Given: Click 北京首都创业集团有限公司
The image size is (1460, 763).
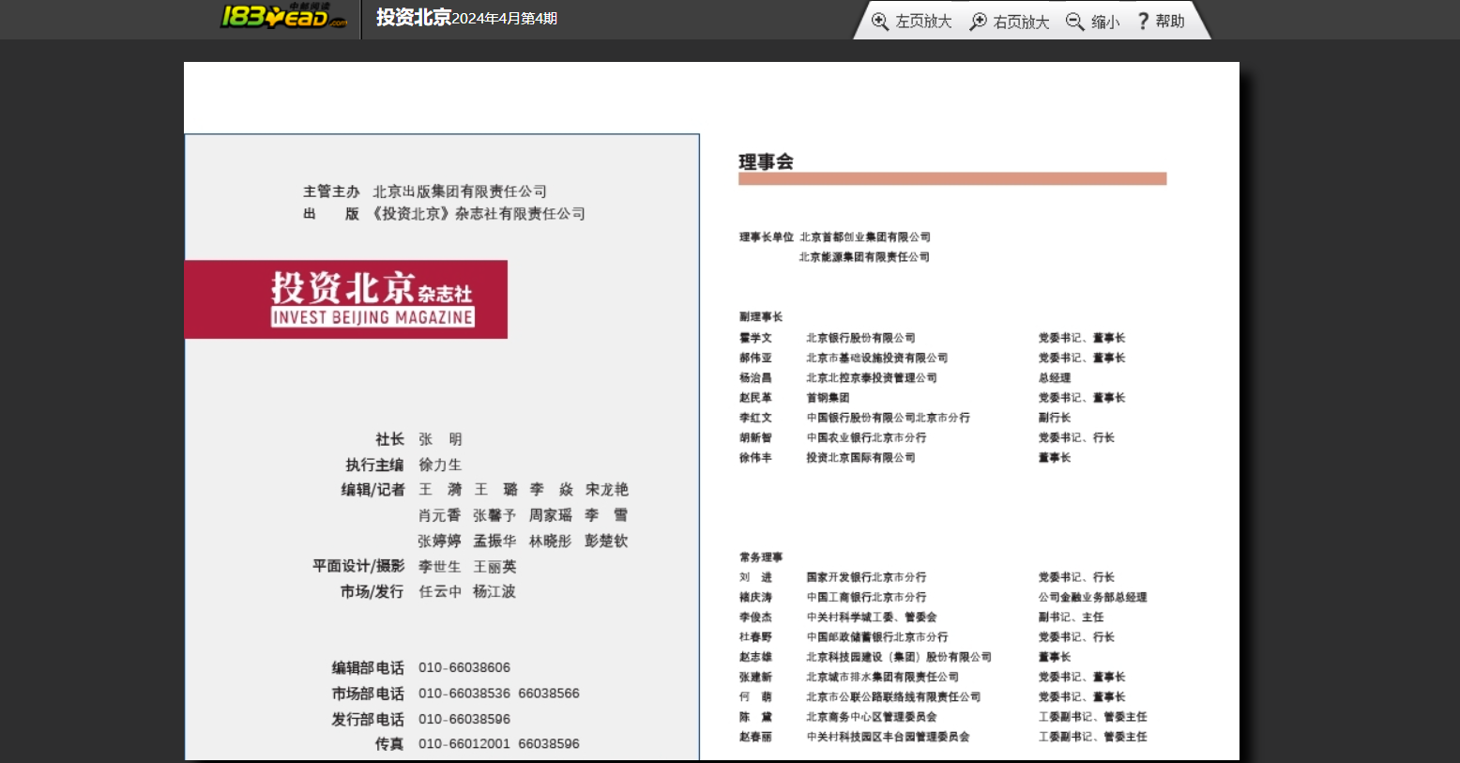Looking at the screenshot, I should coord(865,237).
